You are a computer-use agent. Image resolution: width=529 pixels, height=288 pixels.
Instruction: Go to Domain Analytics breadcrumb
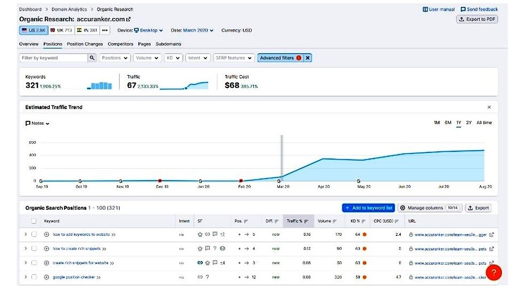[69, 10]
